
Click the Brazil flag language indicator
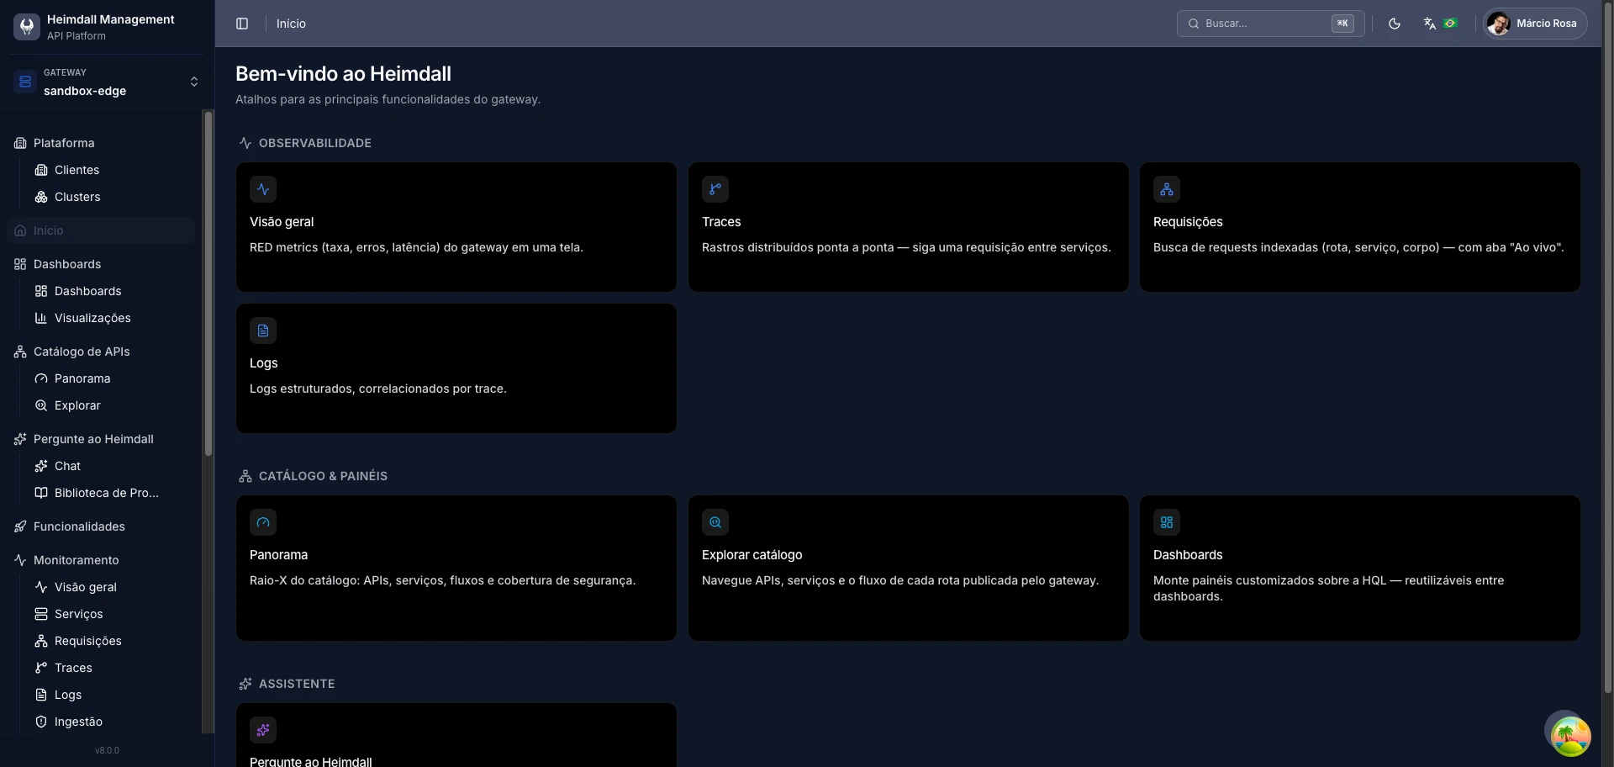pos(1450,24)
